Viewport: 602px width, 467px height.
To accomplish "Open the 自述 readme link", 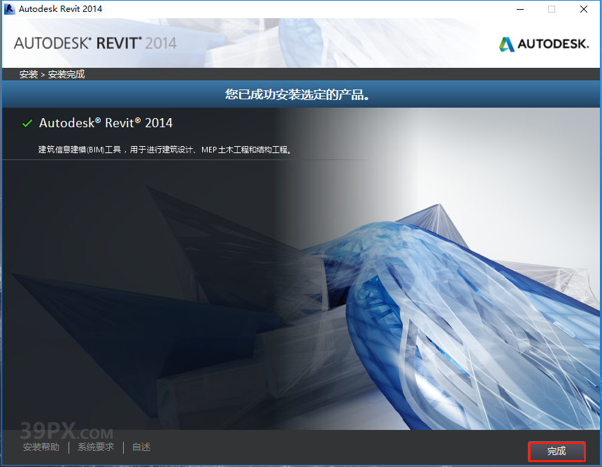I will coord(141,447).
